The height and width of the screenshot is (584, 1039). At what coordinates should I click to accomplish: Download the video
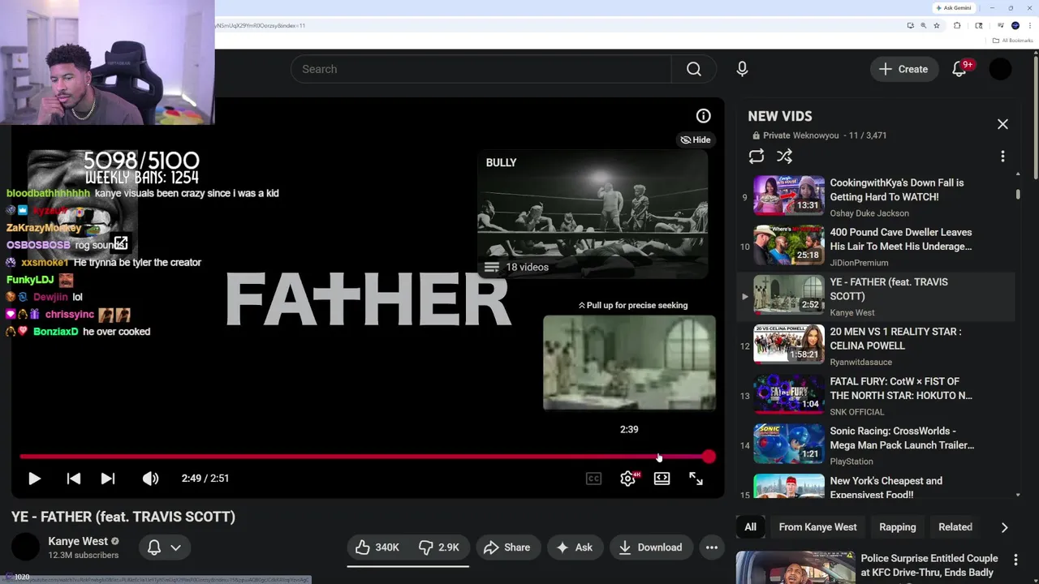651,547
